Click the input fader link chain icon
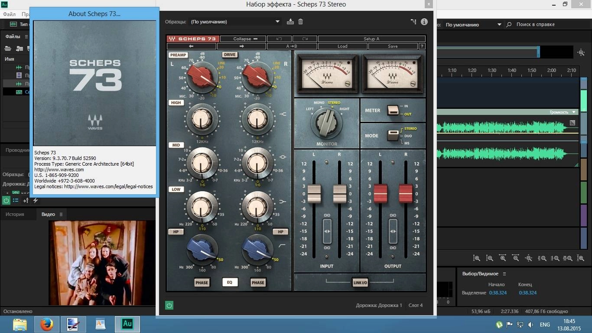Image resolution: width=592 pixels, height=333 pixels. [327, 215]
